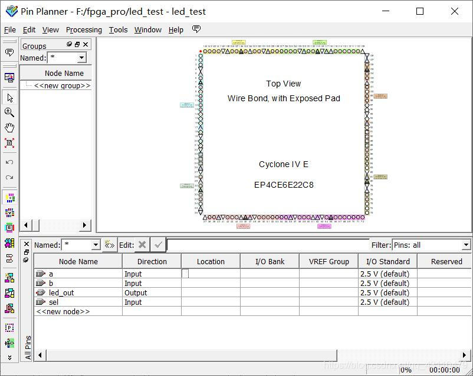Click the I/O Standard column header
Image resolution: width=473 pixels, height=376 pixels.
(387, 261)
